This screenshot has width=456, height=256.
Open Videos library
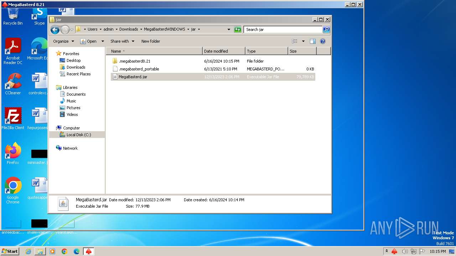click(x=72, y=114)
